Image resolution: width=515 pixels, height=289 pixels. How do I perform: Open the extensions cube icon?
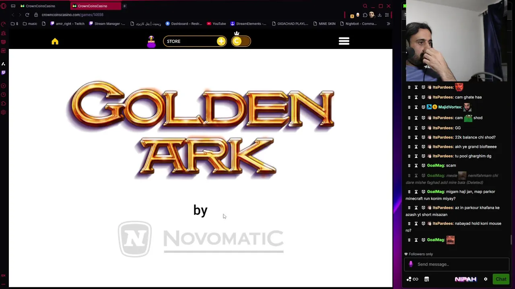365,15
